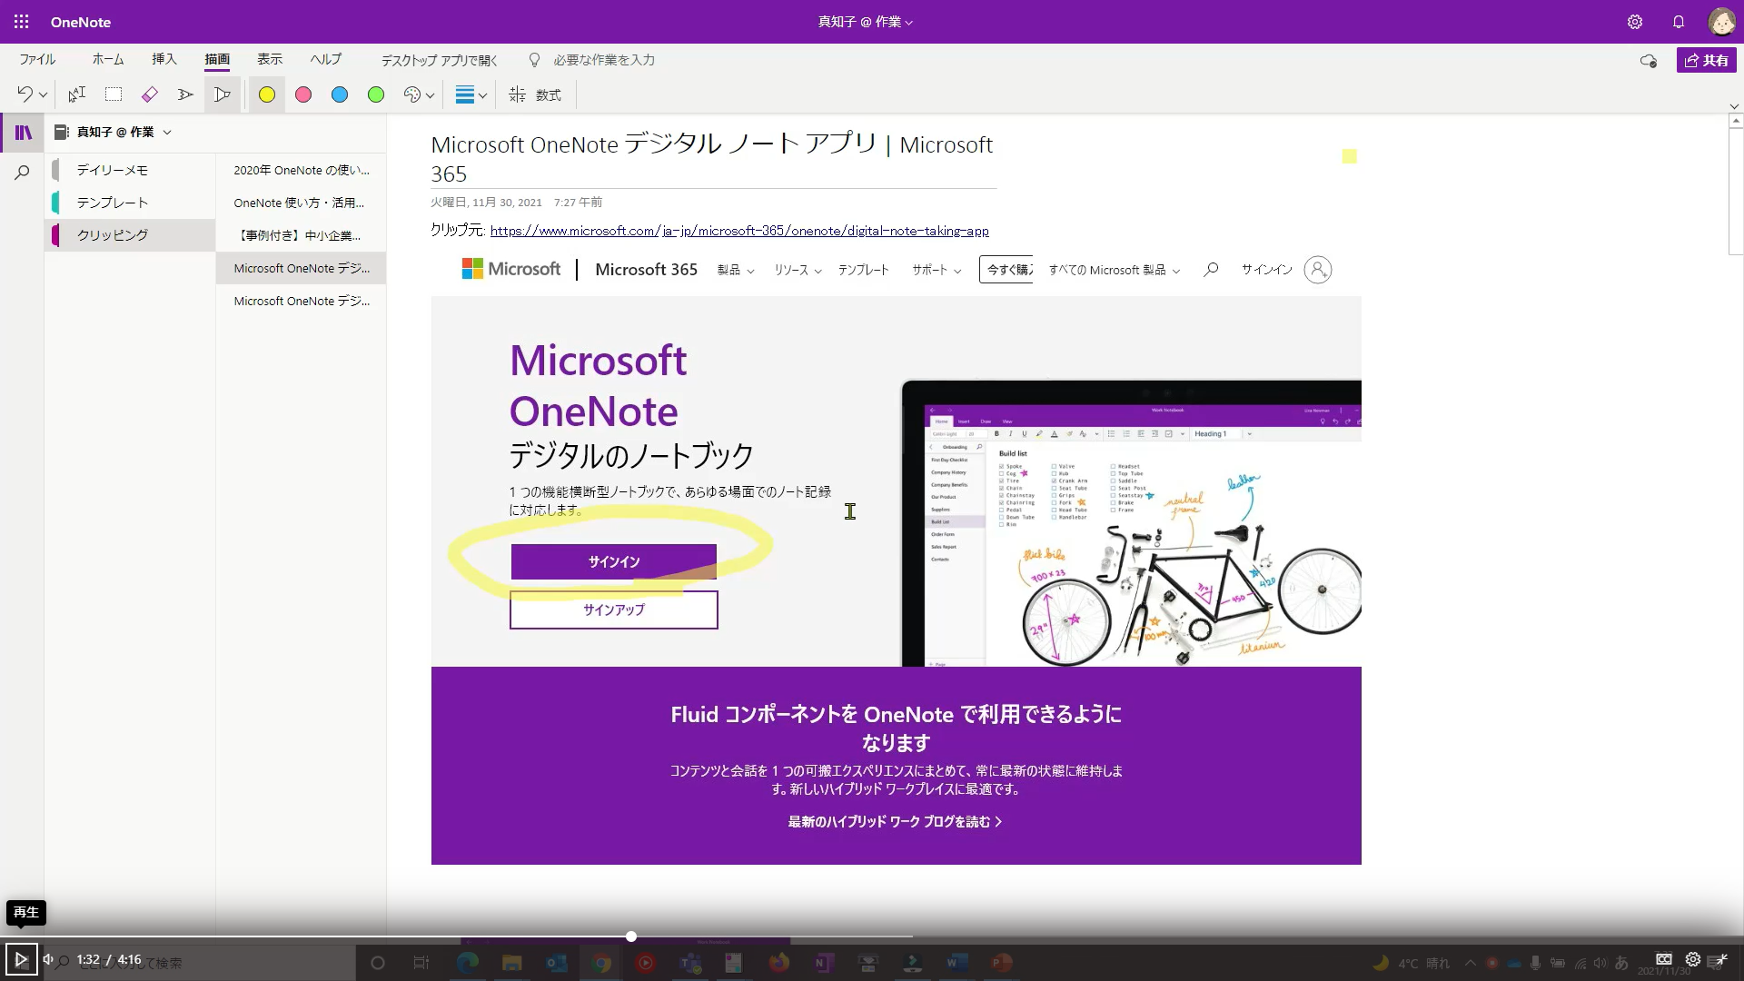
Task: Select the デイリーメモ section
Action: click(131, 170)
